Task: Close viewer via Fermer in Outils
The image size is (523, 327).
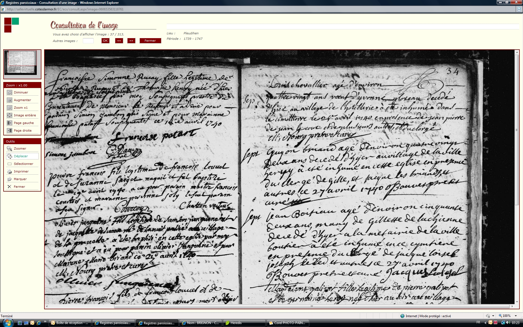Action: coord(10,187)
